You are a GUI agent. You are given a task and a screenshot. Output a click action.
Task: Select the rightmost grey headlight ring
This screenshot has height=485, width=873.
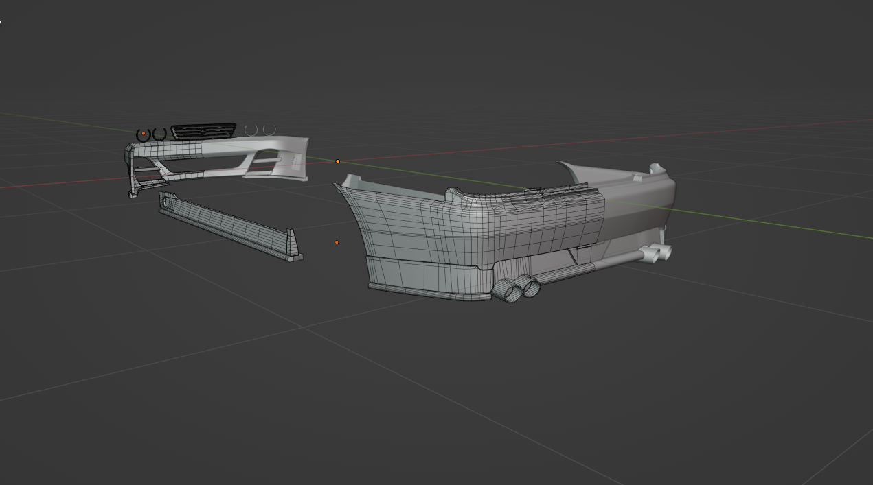pos(269,130)
